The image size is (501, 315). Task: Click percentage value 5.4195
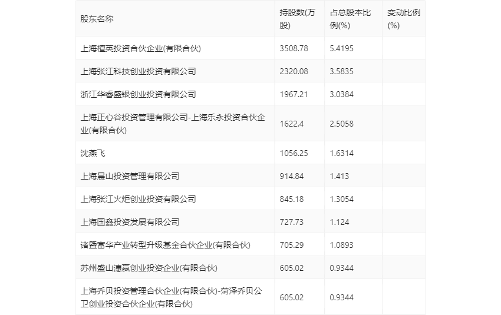(341, 48)
